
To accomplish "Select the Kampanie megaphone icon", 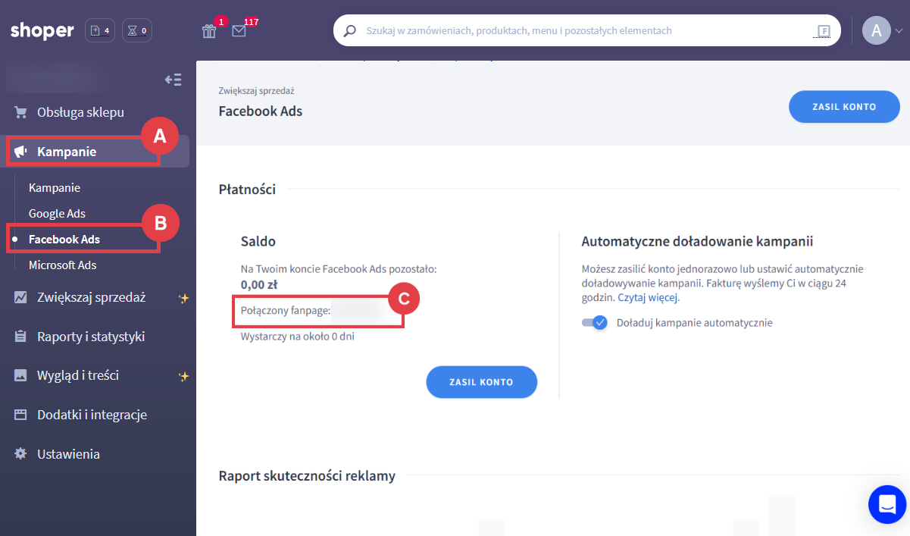I will point(19,151).
